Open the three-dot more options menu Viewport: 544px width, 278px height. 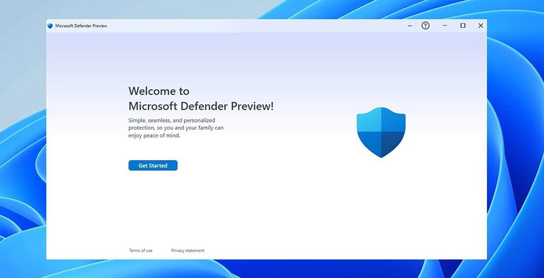pyautogui.click(x=410, y=26)
